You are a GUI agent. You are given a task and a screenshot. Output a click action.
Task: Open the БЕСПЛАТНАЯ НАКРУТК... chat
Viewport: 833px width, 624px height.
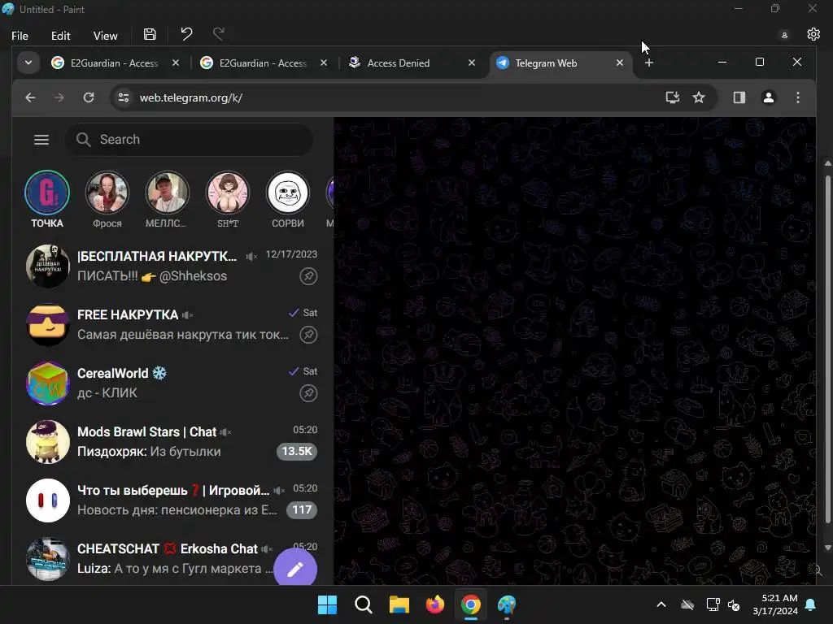tap(172, 266)
